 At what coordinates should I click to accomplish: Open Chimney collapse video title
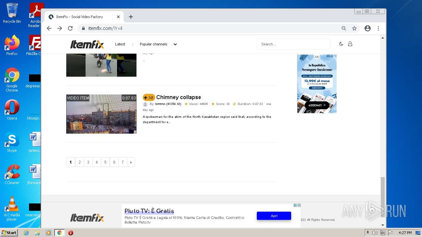click(x=178, y=97)
